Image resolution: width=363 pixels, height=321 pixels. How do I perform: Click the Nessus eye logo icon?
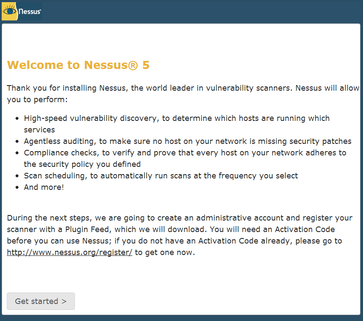9,11
